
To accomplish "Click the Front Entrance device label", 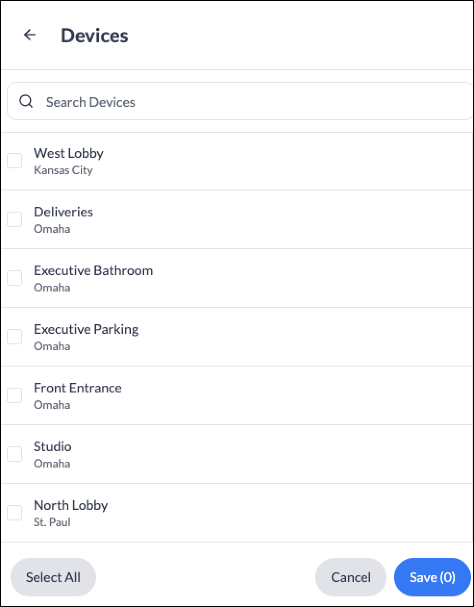I will [78, 388].
